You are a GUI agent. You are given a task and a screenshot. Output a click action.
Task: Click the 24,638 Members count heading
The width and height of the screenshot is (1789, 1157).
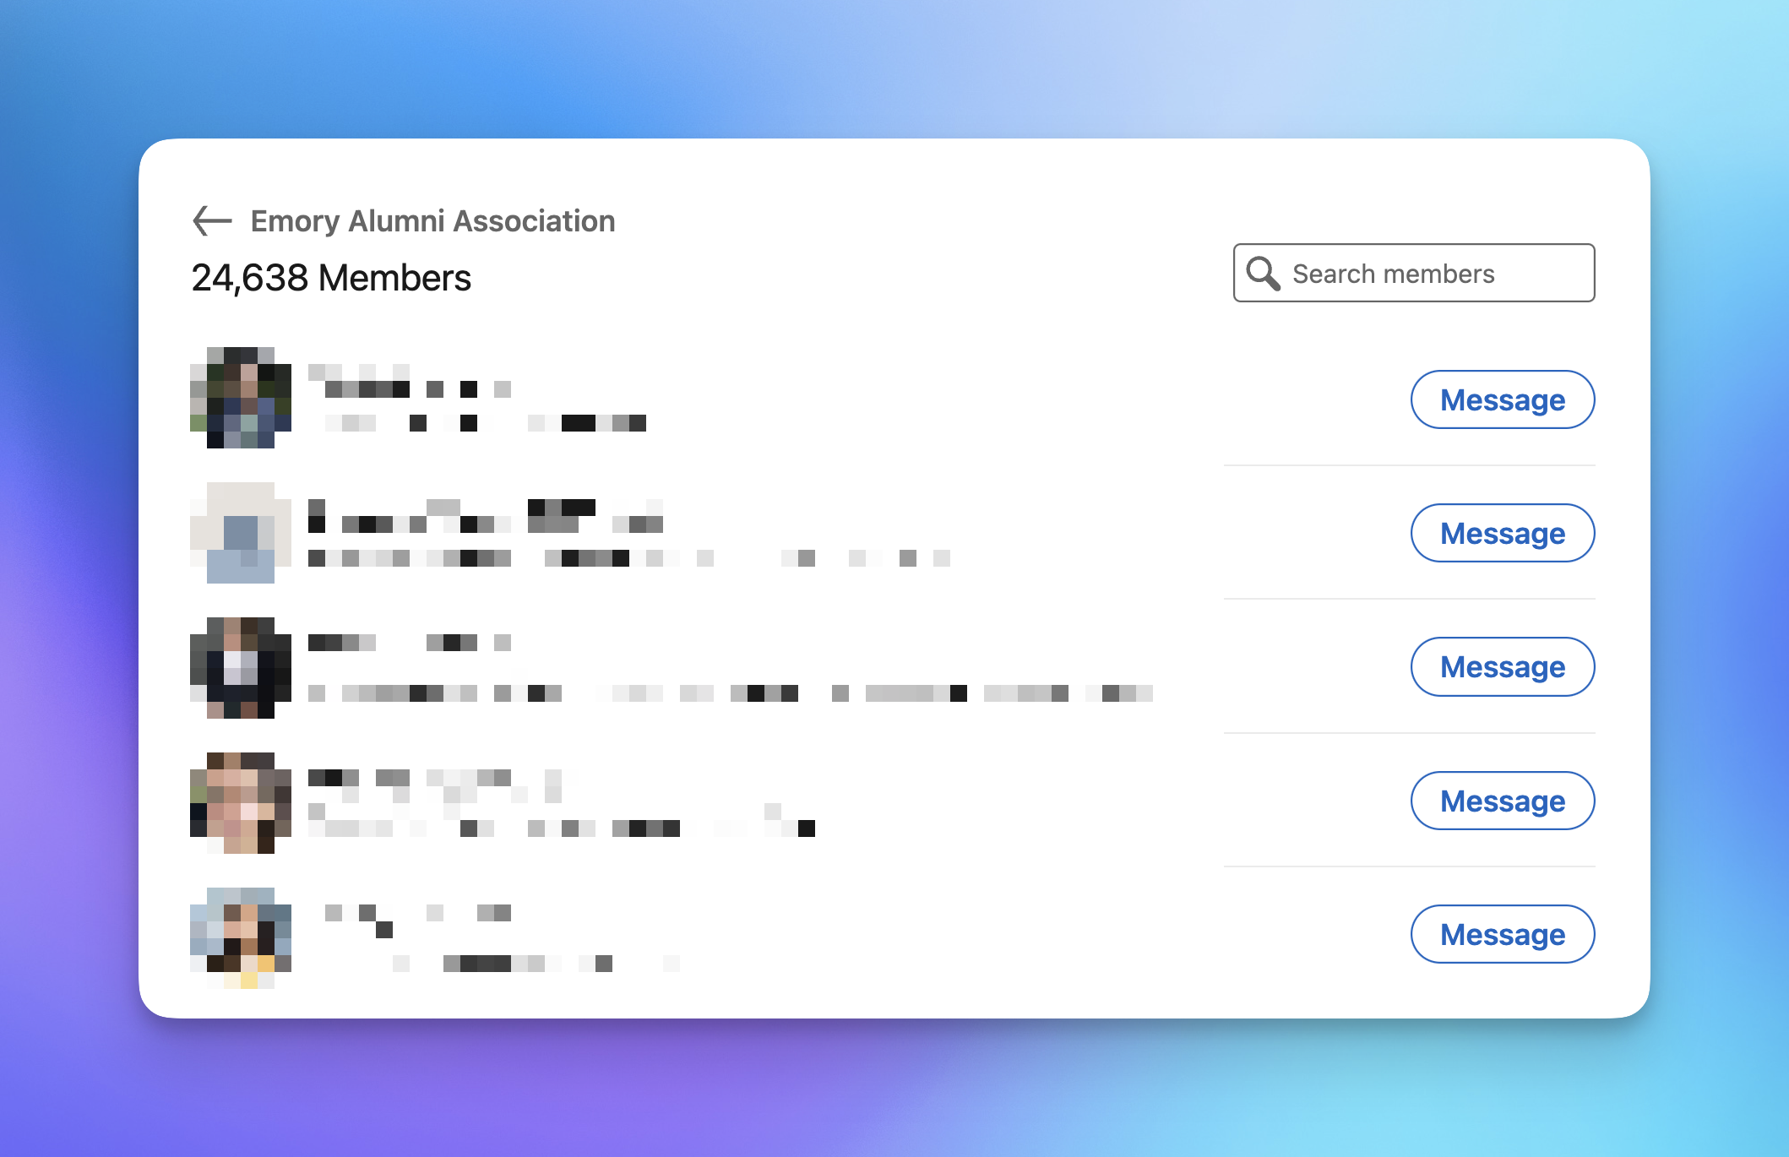tap(331, 278)
